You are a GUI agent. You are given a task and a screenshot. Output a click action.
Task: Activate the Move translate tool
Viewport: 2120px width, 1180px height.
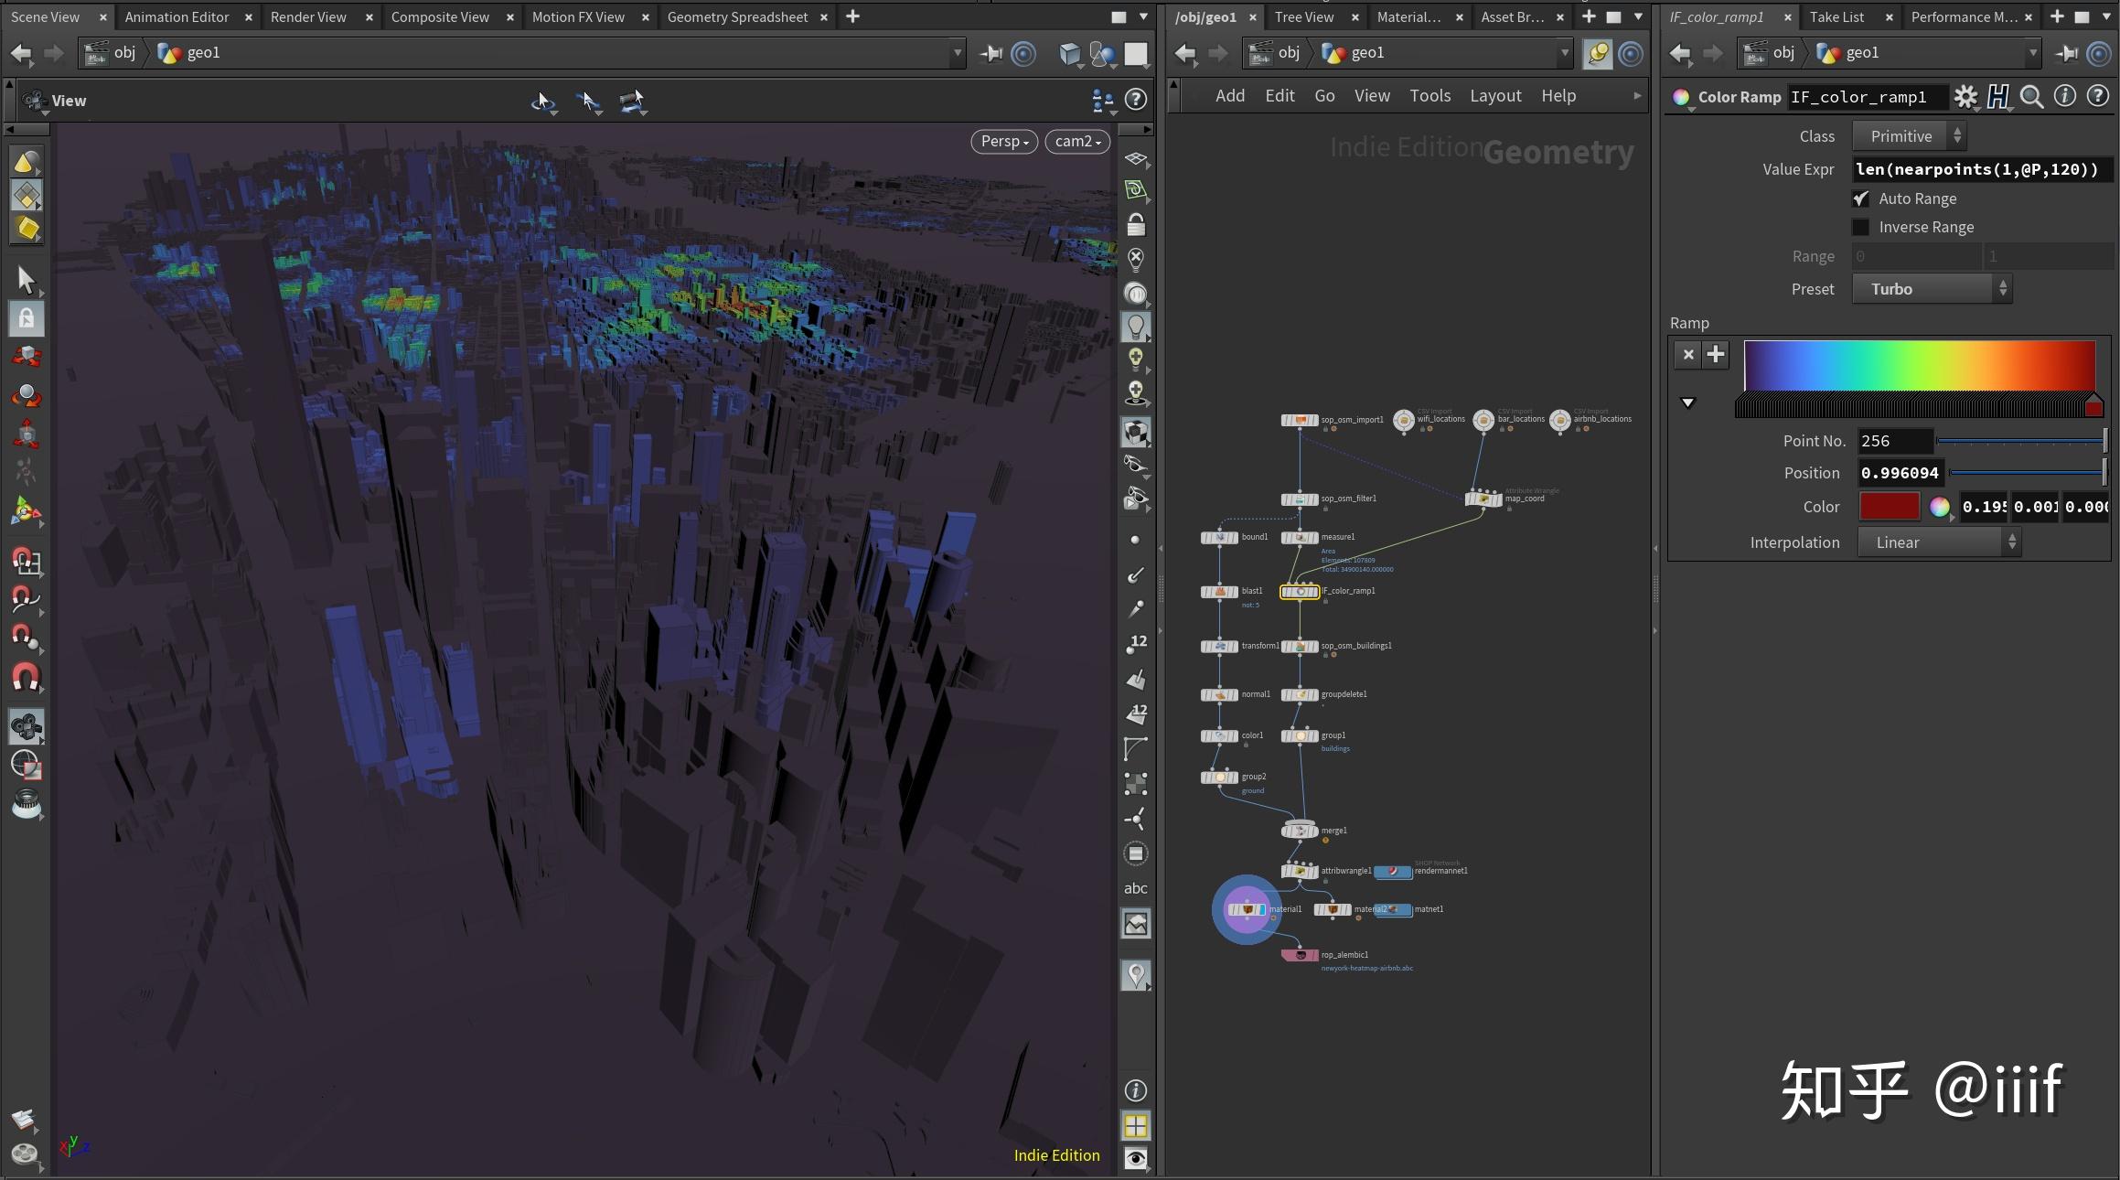[26, 356]
